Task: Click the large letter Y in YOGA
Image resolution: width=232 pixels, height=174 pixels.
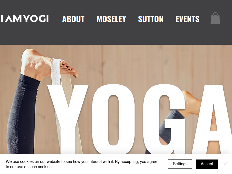Action: [68, 118]
